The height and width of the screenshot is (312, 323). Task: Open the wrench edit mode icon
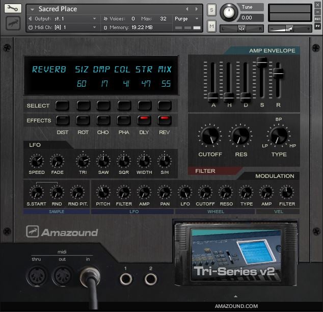point(13,9)
